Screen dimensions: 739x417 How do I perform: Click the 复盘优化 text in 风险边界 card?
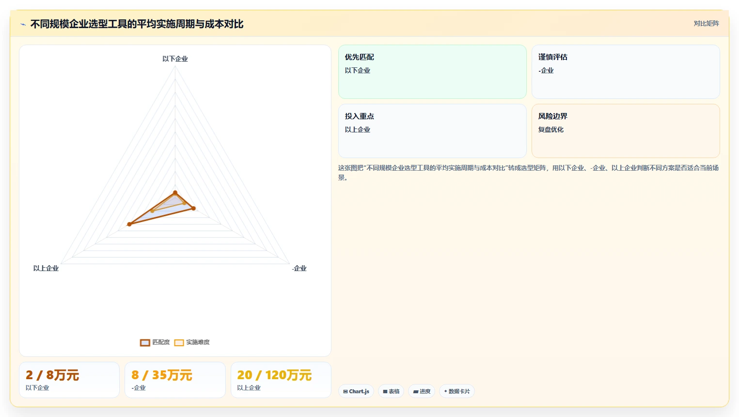tap(551, 129)
